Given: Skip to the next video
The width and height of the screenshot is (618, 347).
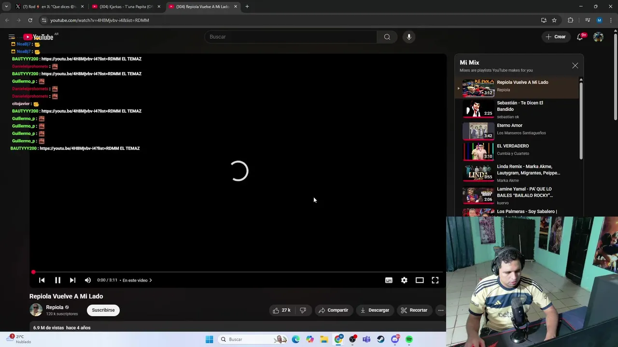Looking at the screenshot, I should pos(72,280).
